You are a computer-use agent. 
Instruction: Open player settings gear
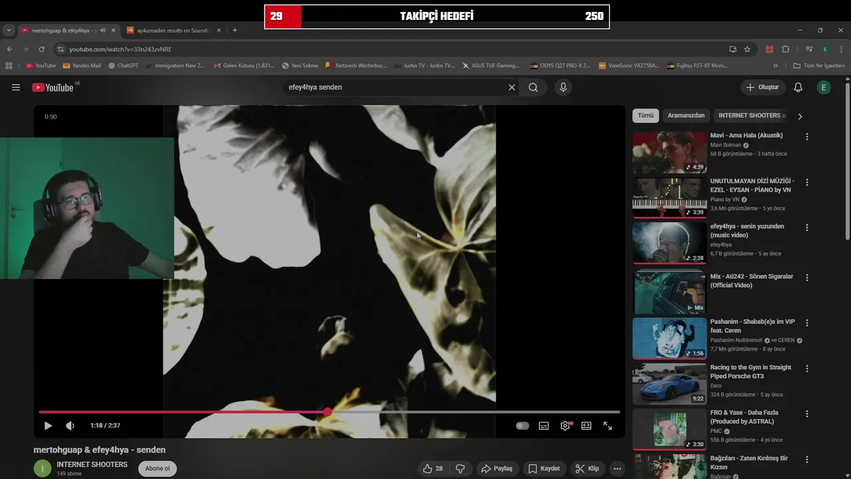565,426
